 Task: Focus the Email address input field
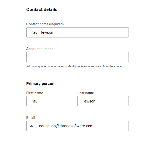(78, 126)
